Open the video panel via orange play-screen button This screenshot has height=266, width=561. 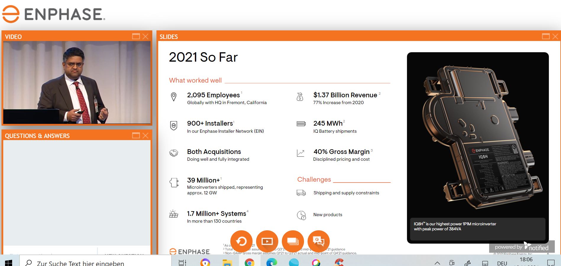267,241
